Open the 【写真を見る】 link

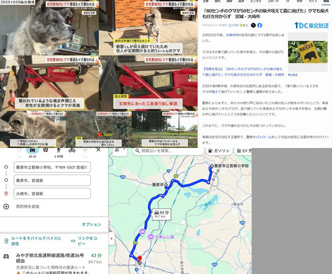coord(243,72)
